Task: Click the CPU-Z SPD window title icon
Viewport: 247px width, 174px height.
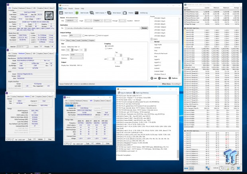Action: pos(65,97)
